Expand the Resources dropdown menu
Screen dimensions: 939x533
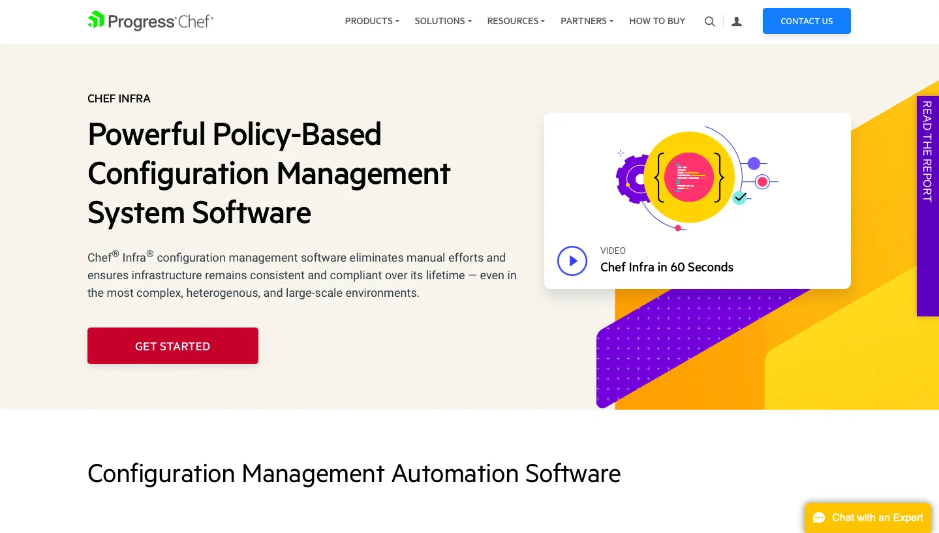tap(516, 21)
